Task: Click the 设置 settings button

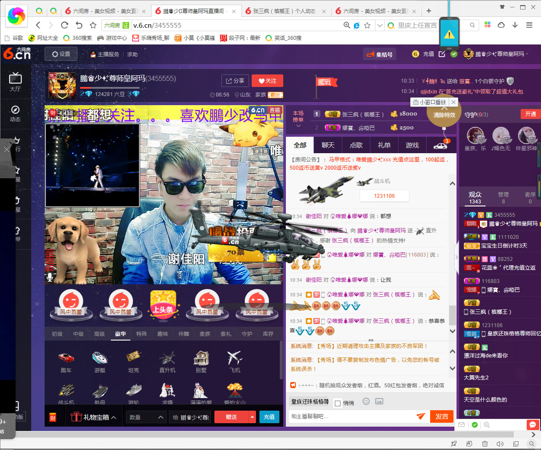Action: [61, 54]
